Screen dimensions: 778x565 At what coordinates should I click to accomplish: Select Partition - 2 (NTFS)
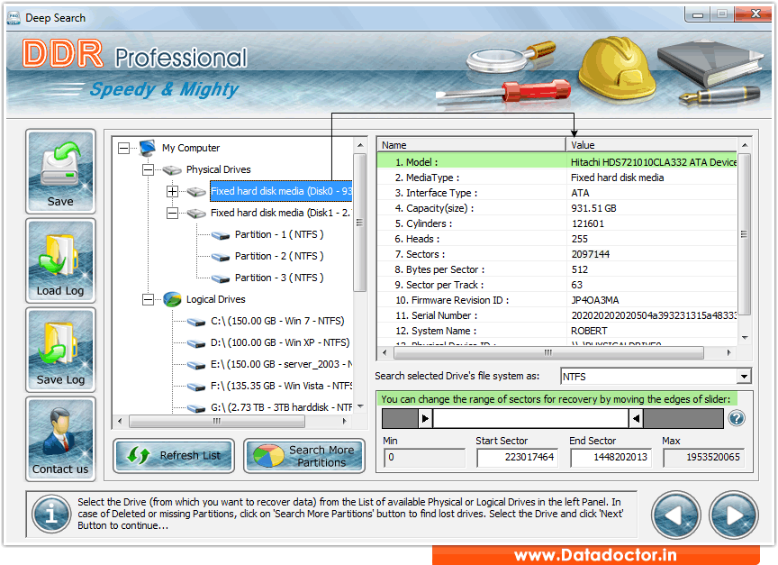point(279,256)
